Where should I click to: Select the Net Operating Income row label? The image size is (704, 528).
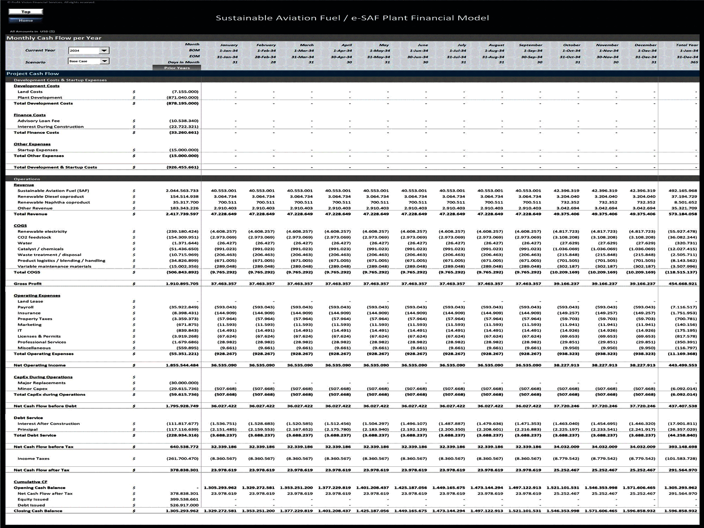point(40,365)
